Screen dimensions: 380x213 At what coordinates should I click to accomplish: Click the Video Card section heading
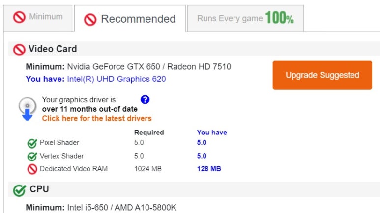pyautogui.click(x=53, y=49)
